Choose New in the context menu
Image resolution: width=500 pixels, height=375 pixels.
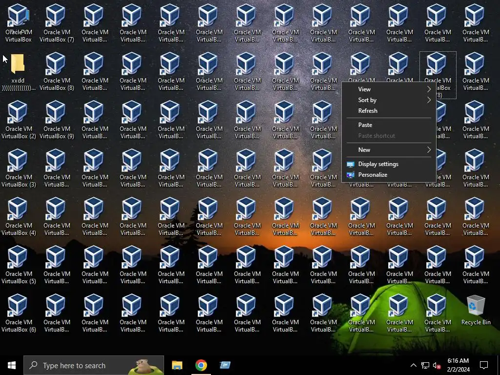389,150
